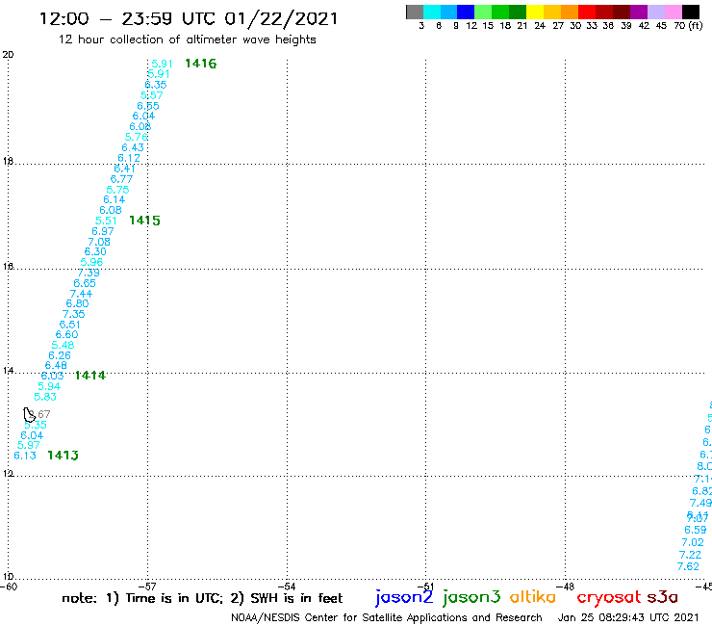Click the wave height value 6.60
Image resolution: width=712 pixels, height=626 pixels.
pos(66,334)
